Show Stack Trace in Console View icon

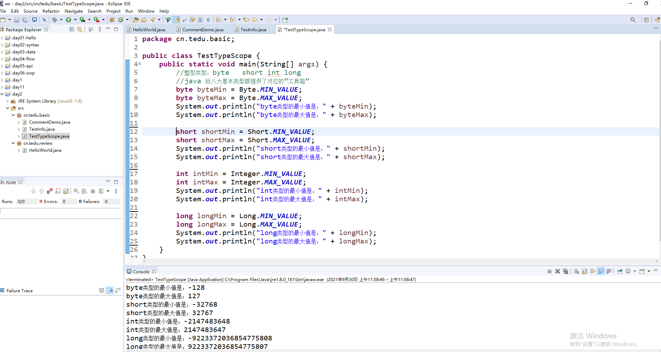click(102, 291)
